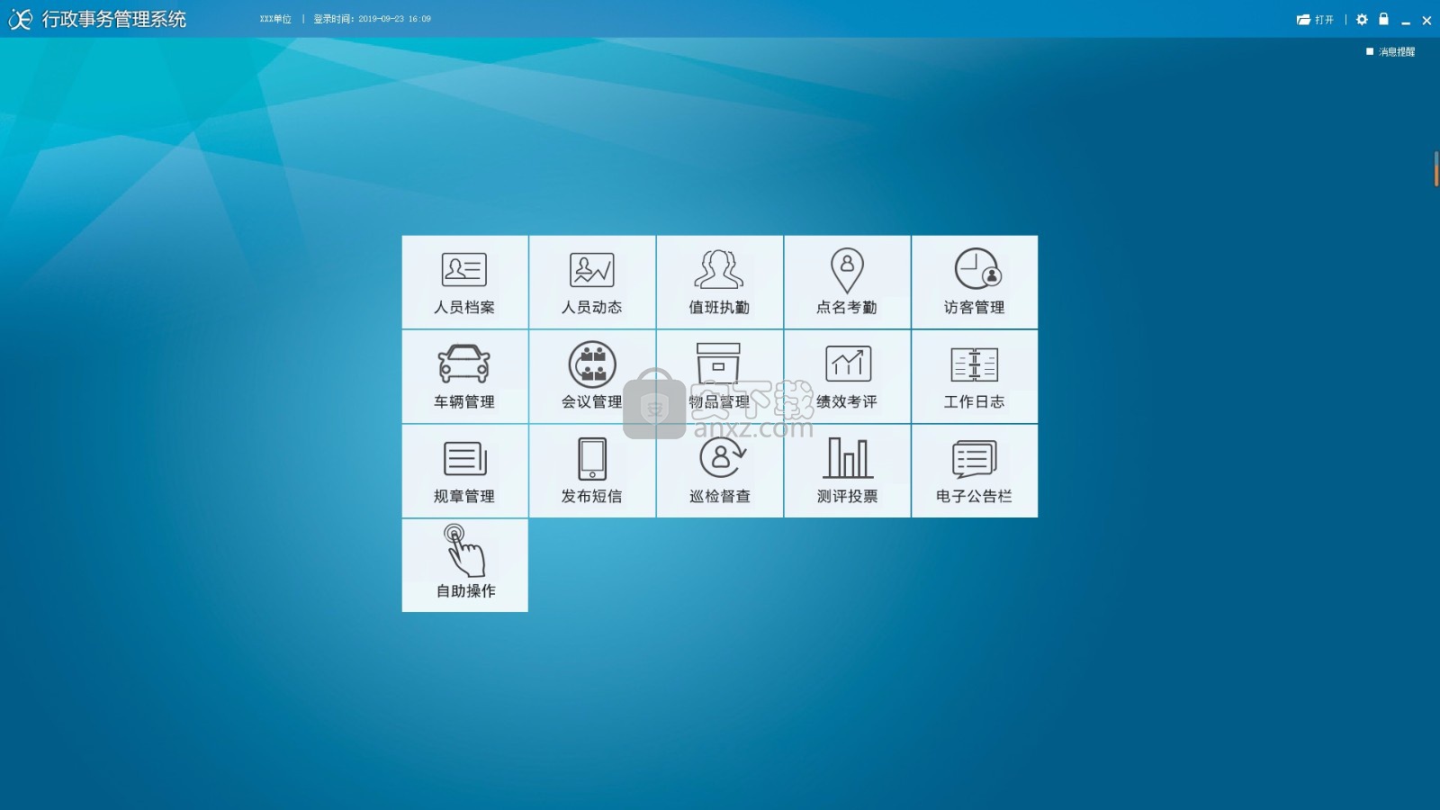
Task: Click the XXX单位 unit name text
Action: click(x=275, y=19)
